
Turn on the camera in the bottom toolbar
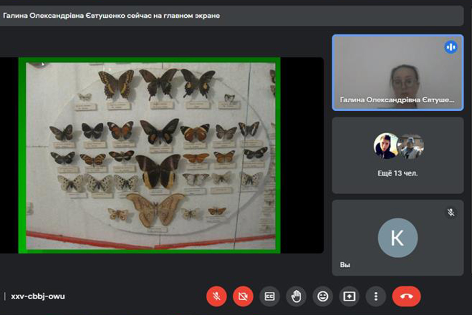243,297
